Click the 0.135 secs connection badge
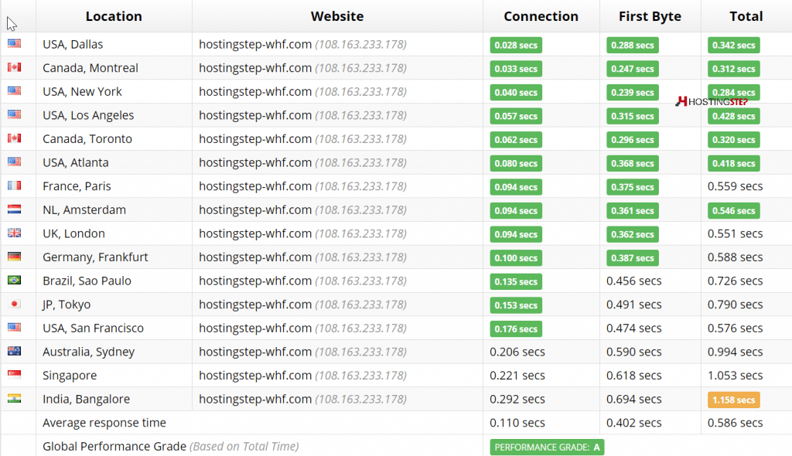Screen dimensions: 792x456 coord(516,281)
